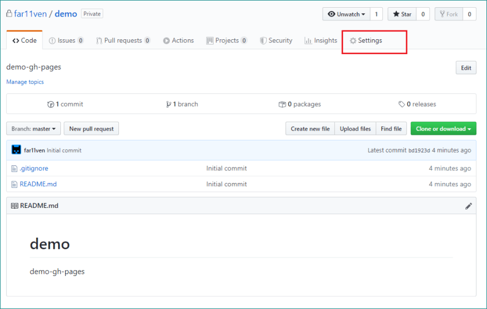Click the packages box icon
Image resolution: width=487 pixels, height=309 pixels.
[x=282, y=104]
